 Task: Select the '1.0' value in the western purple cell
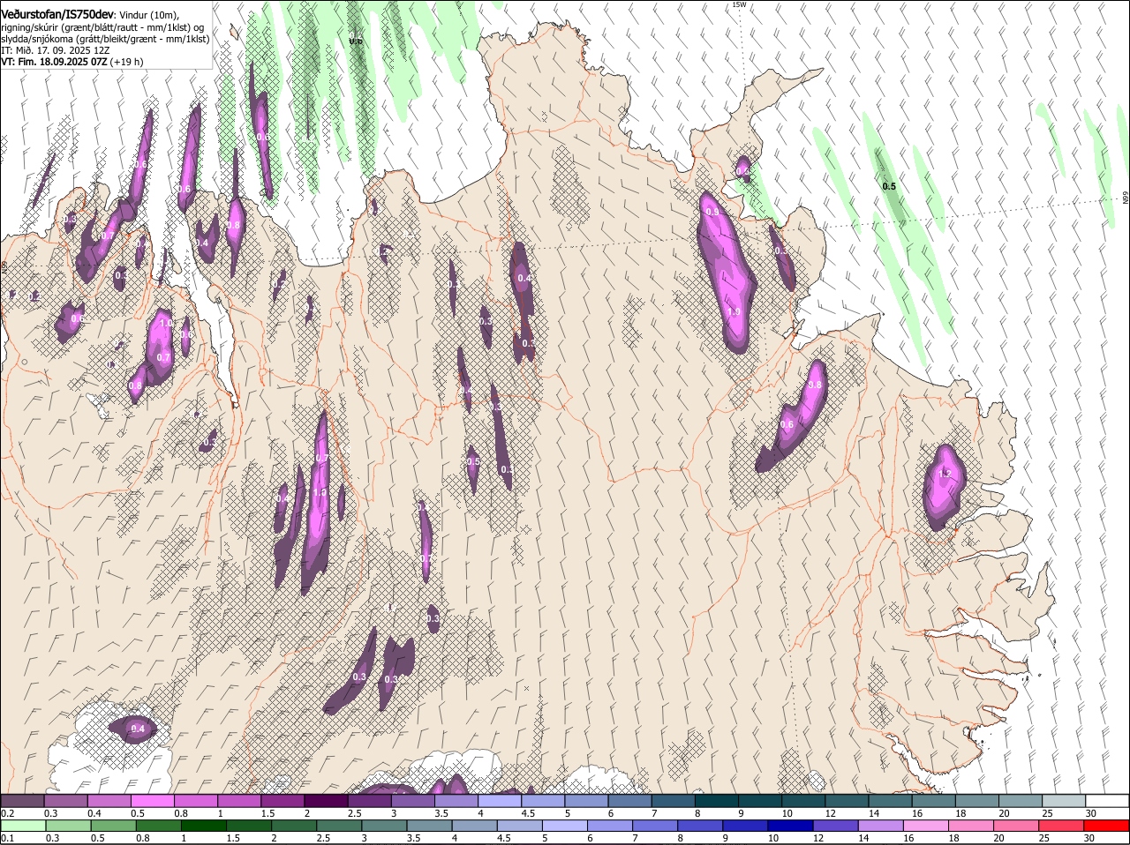pos(166,323)
